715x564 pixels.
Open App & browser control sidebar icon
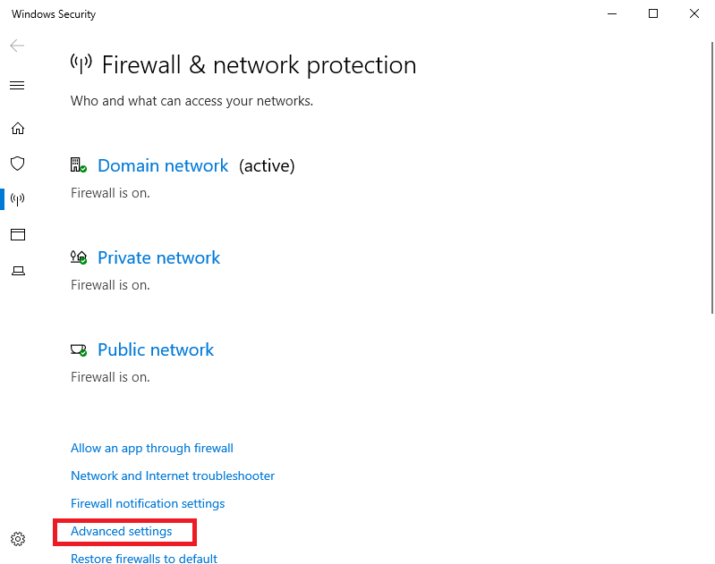point(18,234)
